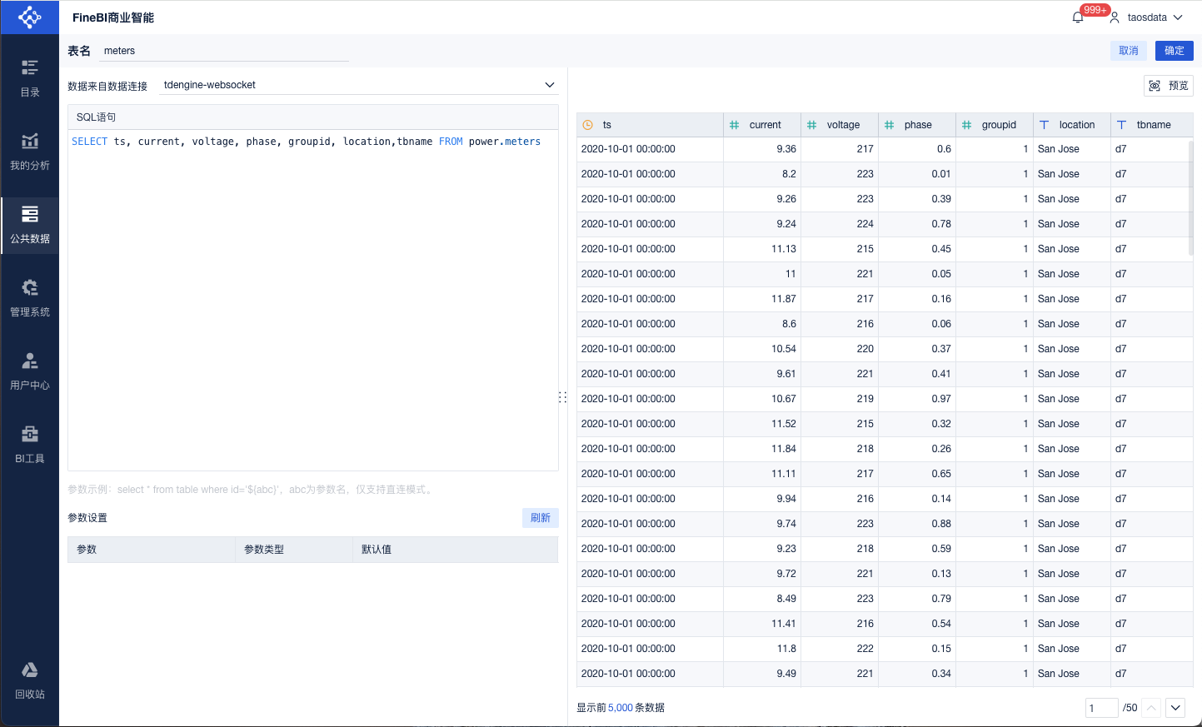1202x727 pixels.
Task: Open 用户中心 user center
Action: point(30,371)
